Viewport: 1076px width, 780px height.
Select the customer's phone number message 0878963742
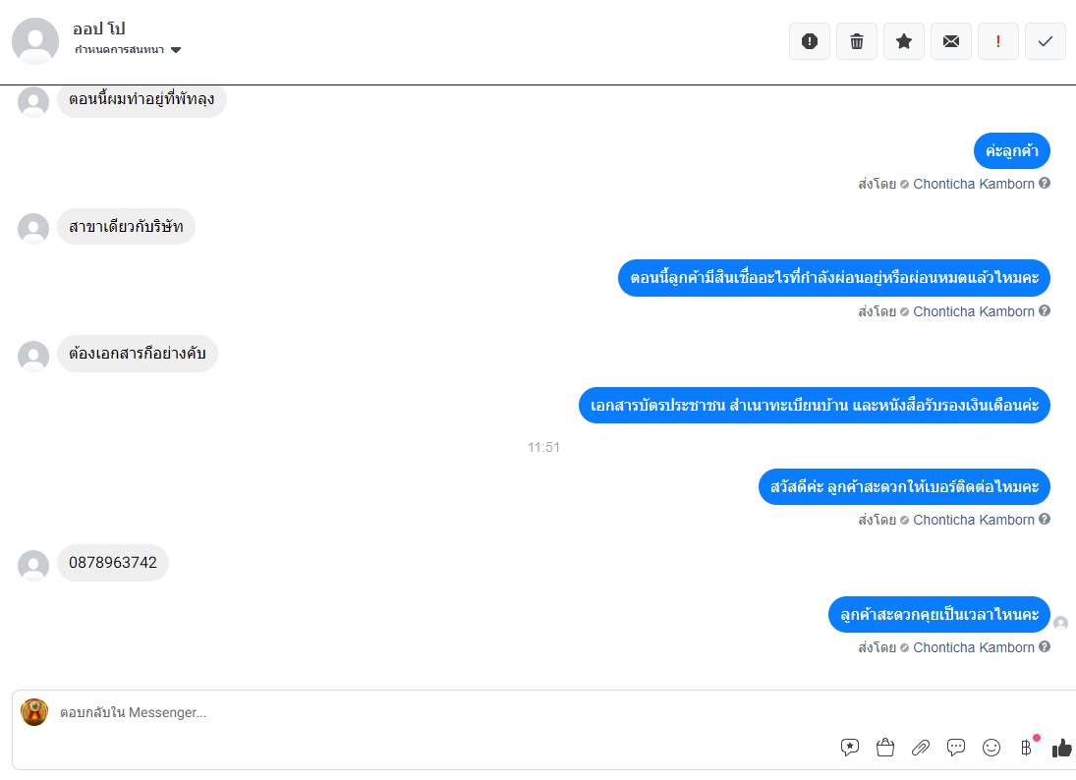(113, 563)
